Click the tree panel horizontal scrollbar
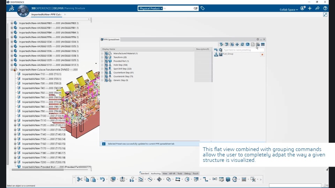Image resolution: width=335 pixels, height=188 pixels. 38,170
